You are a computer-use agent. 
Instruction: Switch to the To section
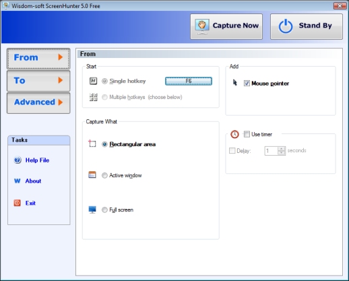point(38,81)
